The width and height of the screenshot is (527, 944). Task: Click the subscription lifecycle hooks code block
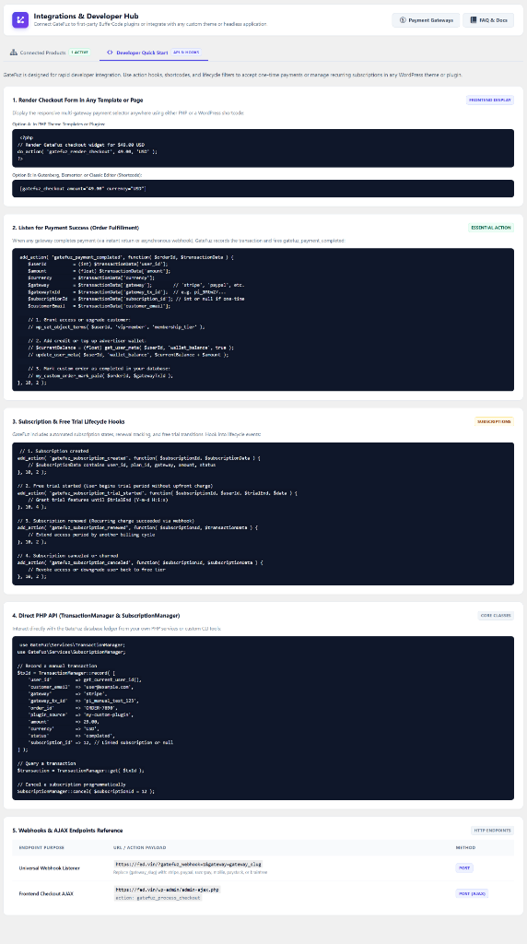point(263,513)
